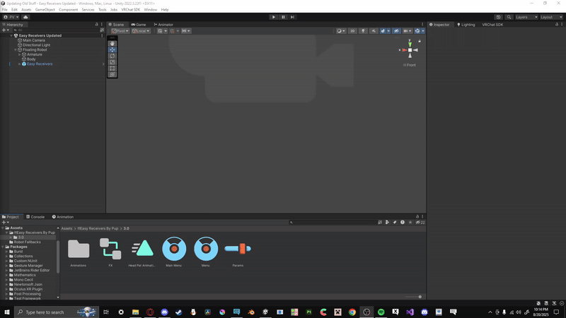Select the Rotate tool in scene overlay
This screenshot has width=566, height=318.
click(x=112, y=57)
